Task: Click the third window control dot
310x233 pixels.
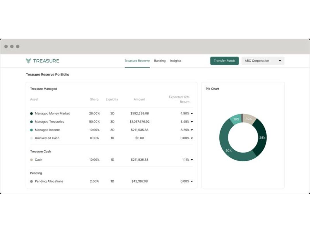Action: [18, 46]
